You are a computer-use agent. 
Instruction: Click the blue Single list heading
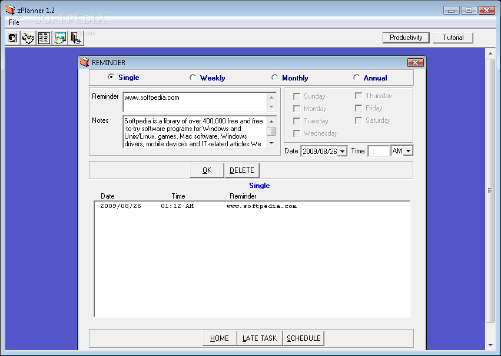260,186
